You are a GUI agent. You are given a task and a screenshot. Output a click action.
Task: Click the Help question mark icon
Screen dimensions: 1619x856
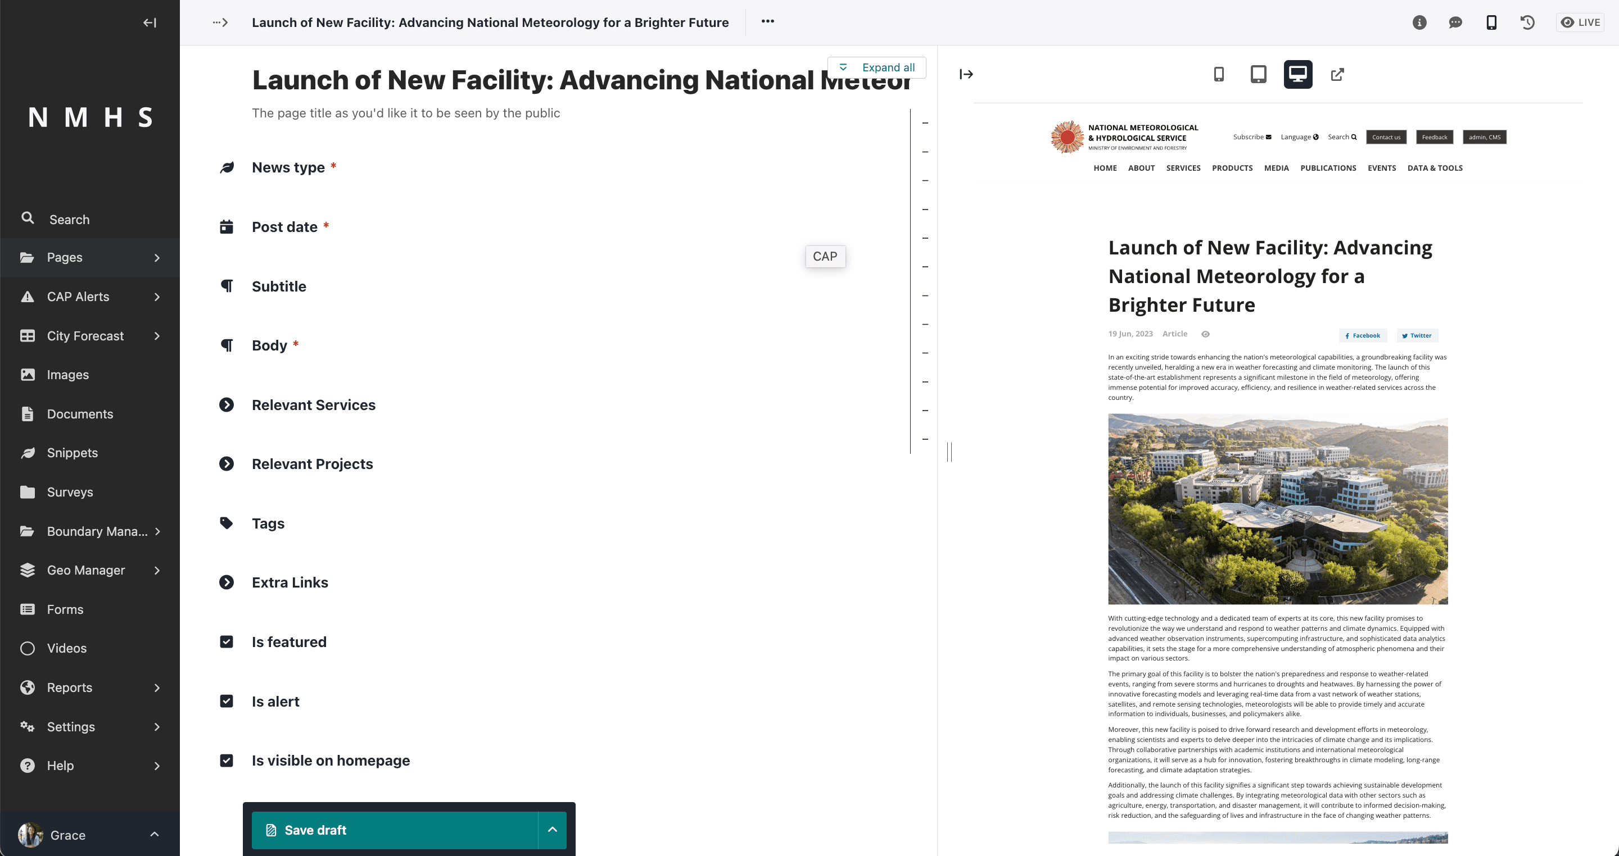(x=28, y=766)
